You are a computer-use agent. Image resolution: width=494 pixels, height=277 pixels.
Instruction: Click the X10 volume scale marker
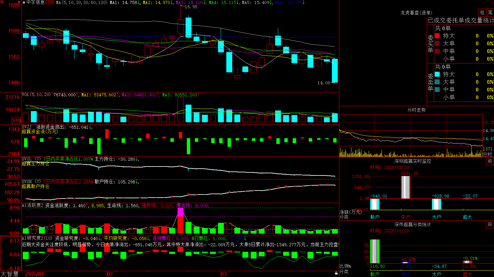click(16, 120)
